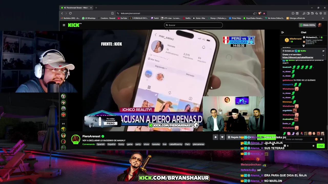Click the pieroarenas tag
The width and height of the screenshot is (328, 184).
coord(199,144)
